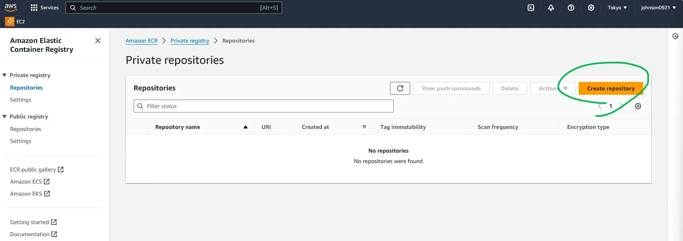The image size is (683, 241).
Task: Open the Documentation link
Action: pyautogui.click(x=33, y=234)
